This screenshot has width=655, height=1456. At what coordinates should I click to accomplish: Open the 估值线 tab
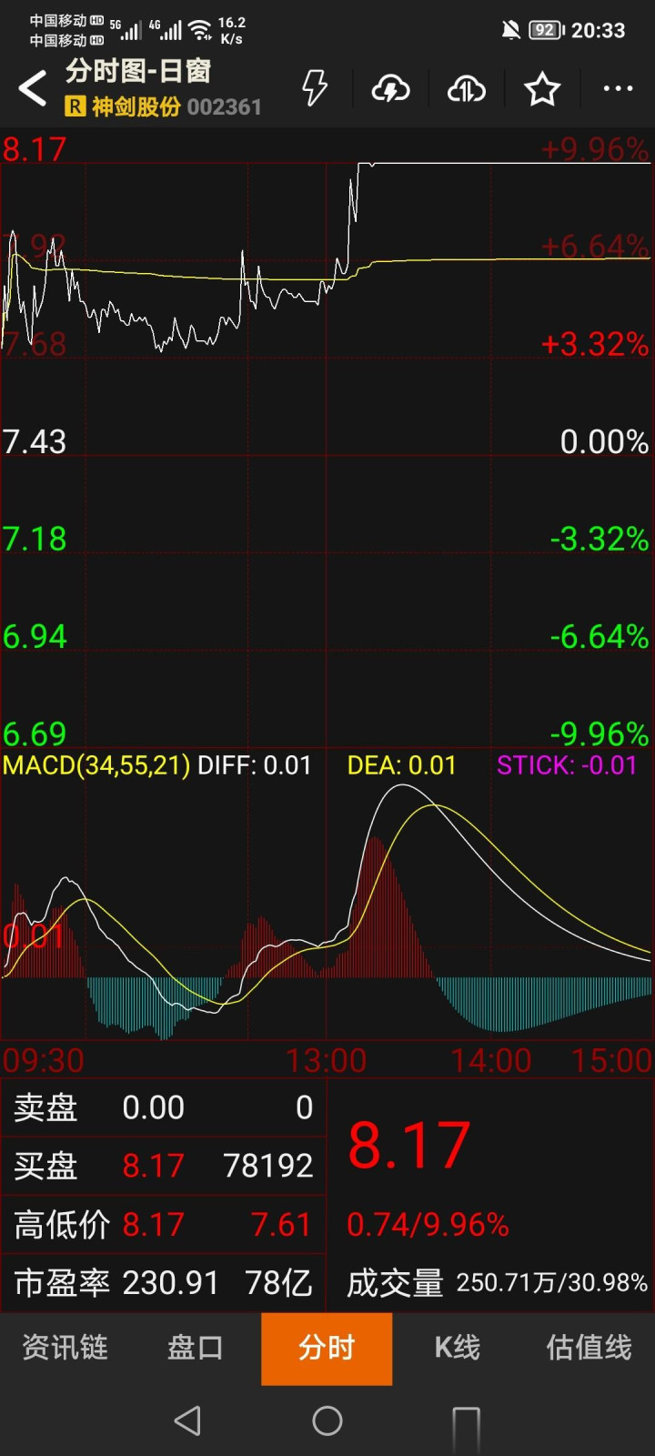589,1348
